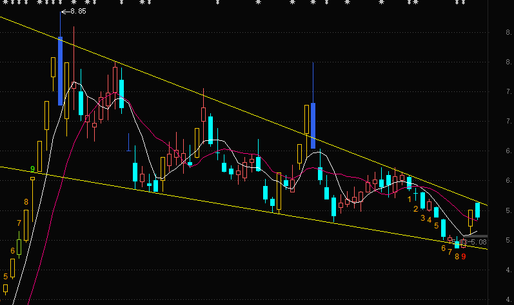This screenshot has width=514, height=305.
Task: Click the orange count number 1
Action: point(409,199)
